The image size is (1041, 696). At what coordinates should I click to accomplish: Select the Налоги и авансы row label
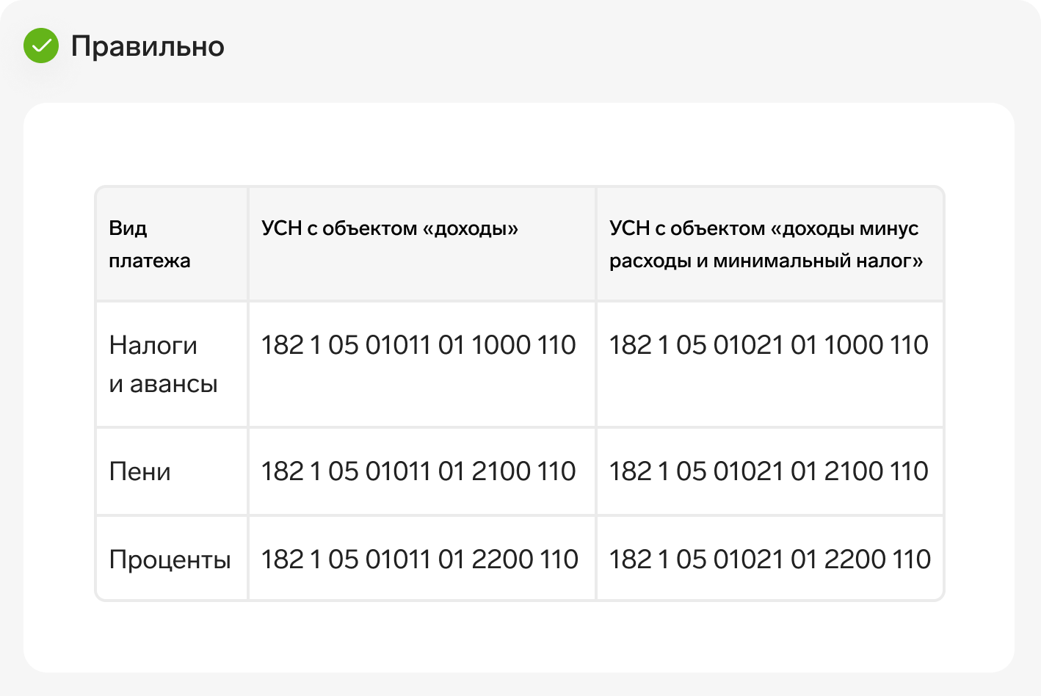(x=163, y=364)
